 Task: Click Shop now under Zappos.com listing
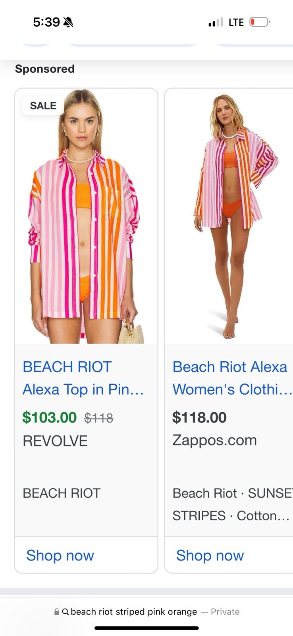coord(210,555)
